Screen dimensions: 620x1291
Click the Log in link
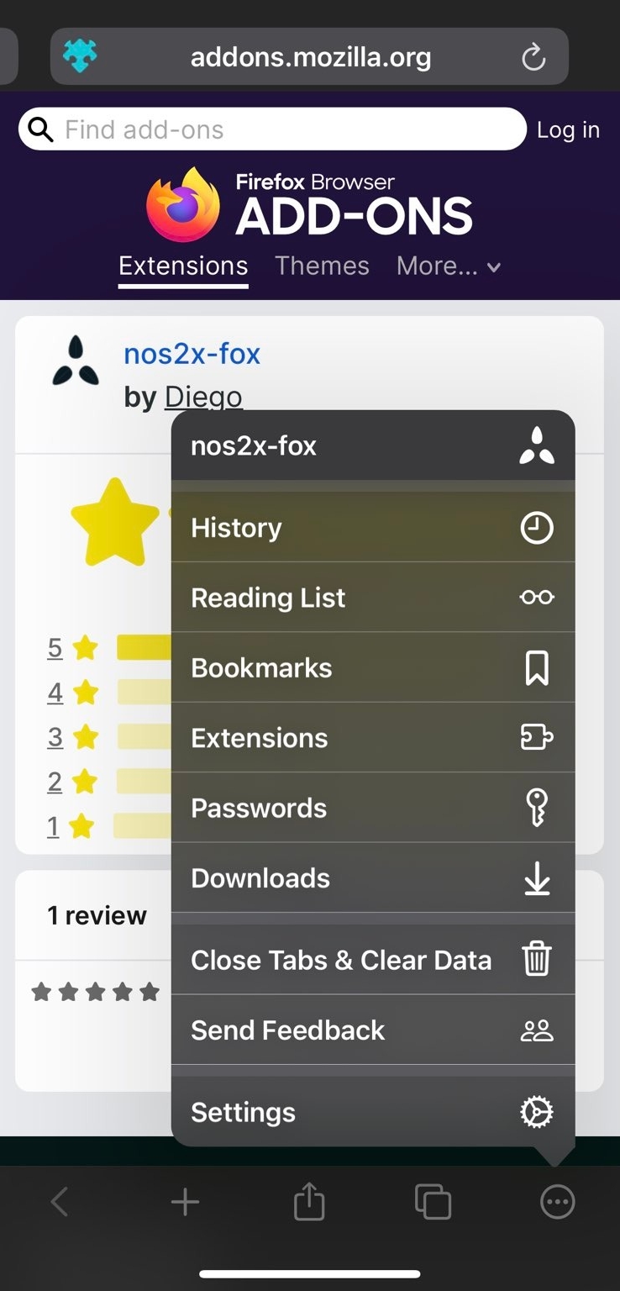point(568,129)
